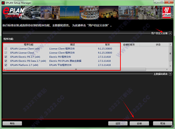Click the EPLAN app icon in title bar

pyautogui.click(x=3, y=3)
